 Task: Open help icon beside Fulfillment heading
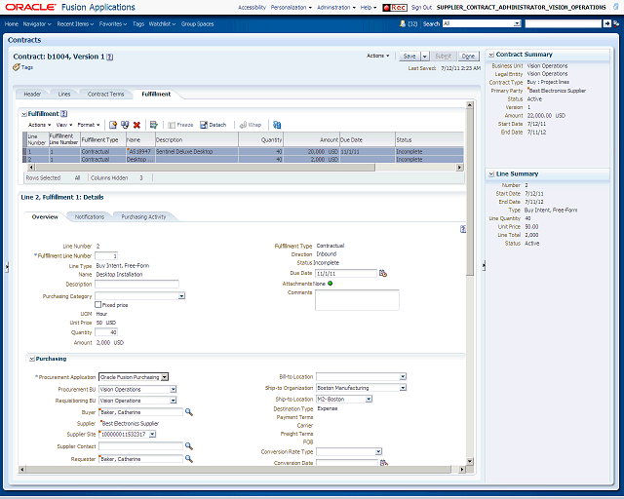pyautogui.click(x=63, y=114)
